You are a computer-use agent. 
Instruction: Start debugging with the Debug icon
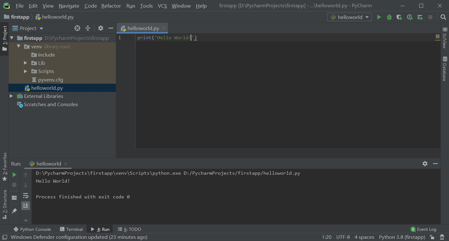tap(389, 17)
